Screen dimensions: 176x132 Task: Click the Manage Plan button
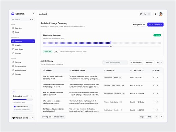(x=139, y=25)
